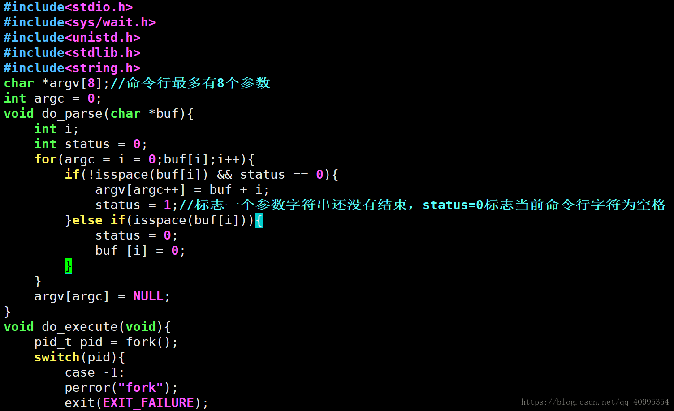This screenshot has height=411, width=674.
Task: Click the 'buf [i] = 0;' statement
Action: 140,251
